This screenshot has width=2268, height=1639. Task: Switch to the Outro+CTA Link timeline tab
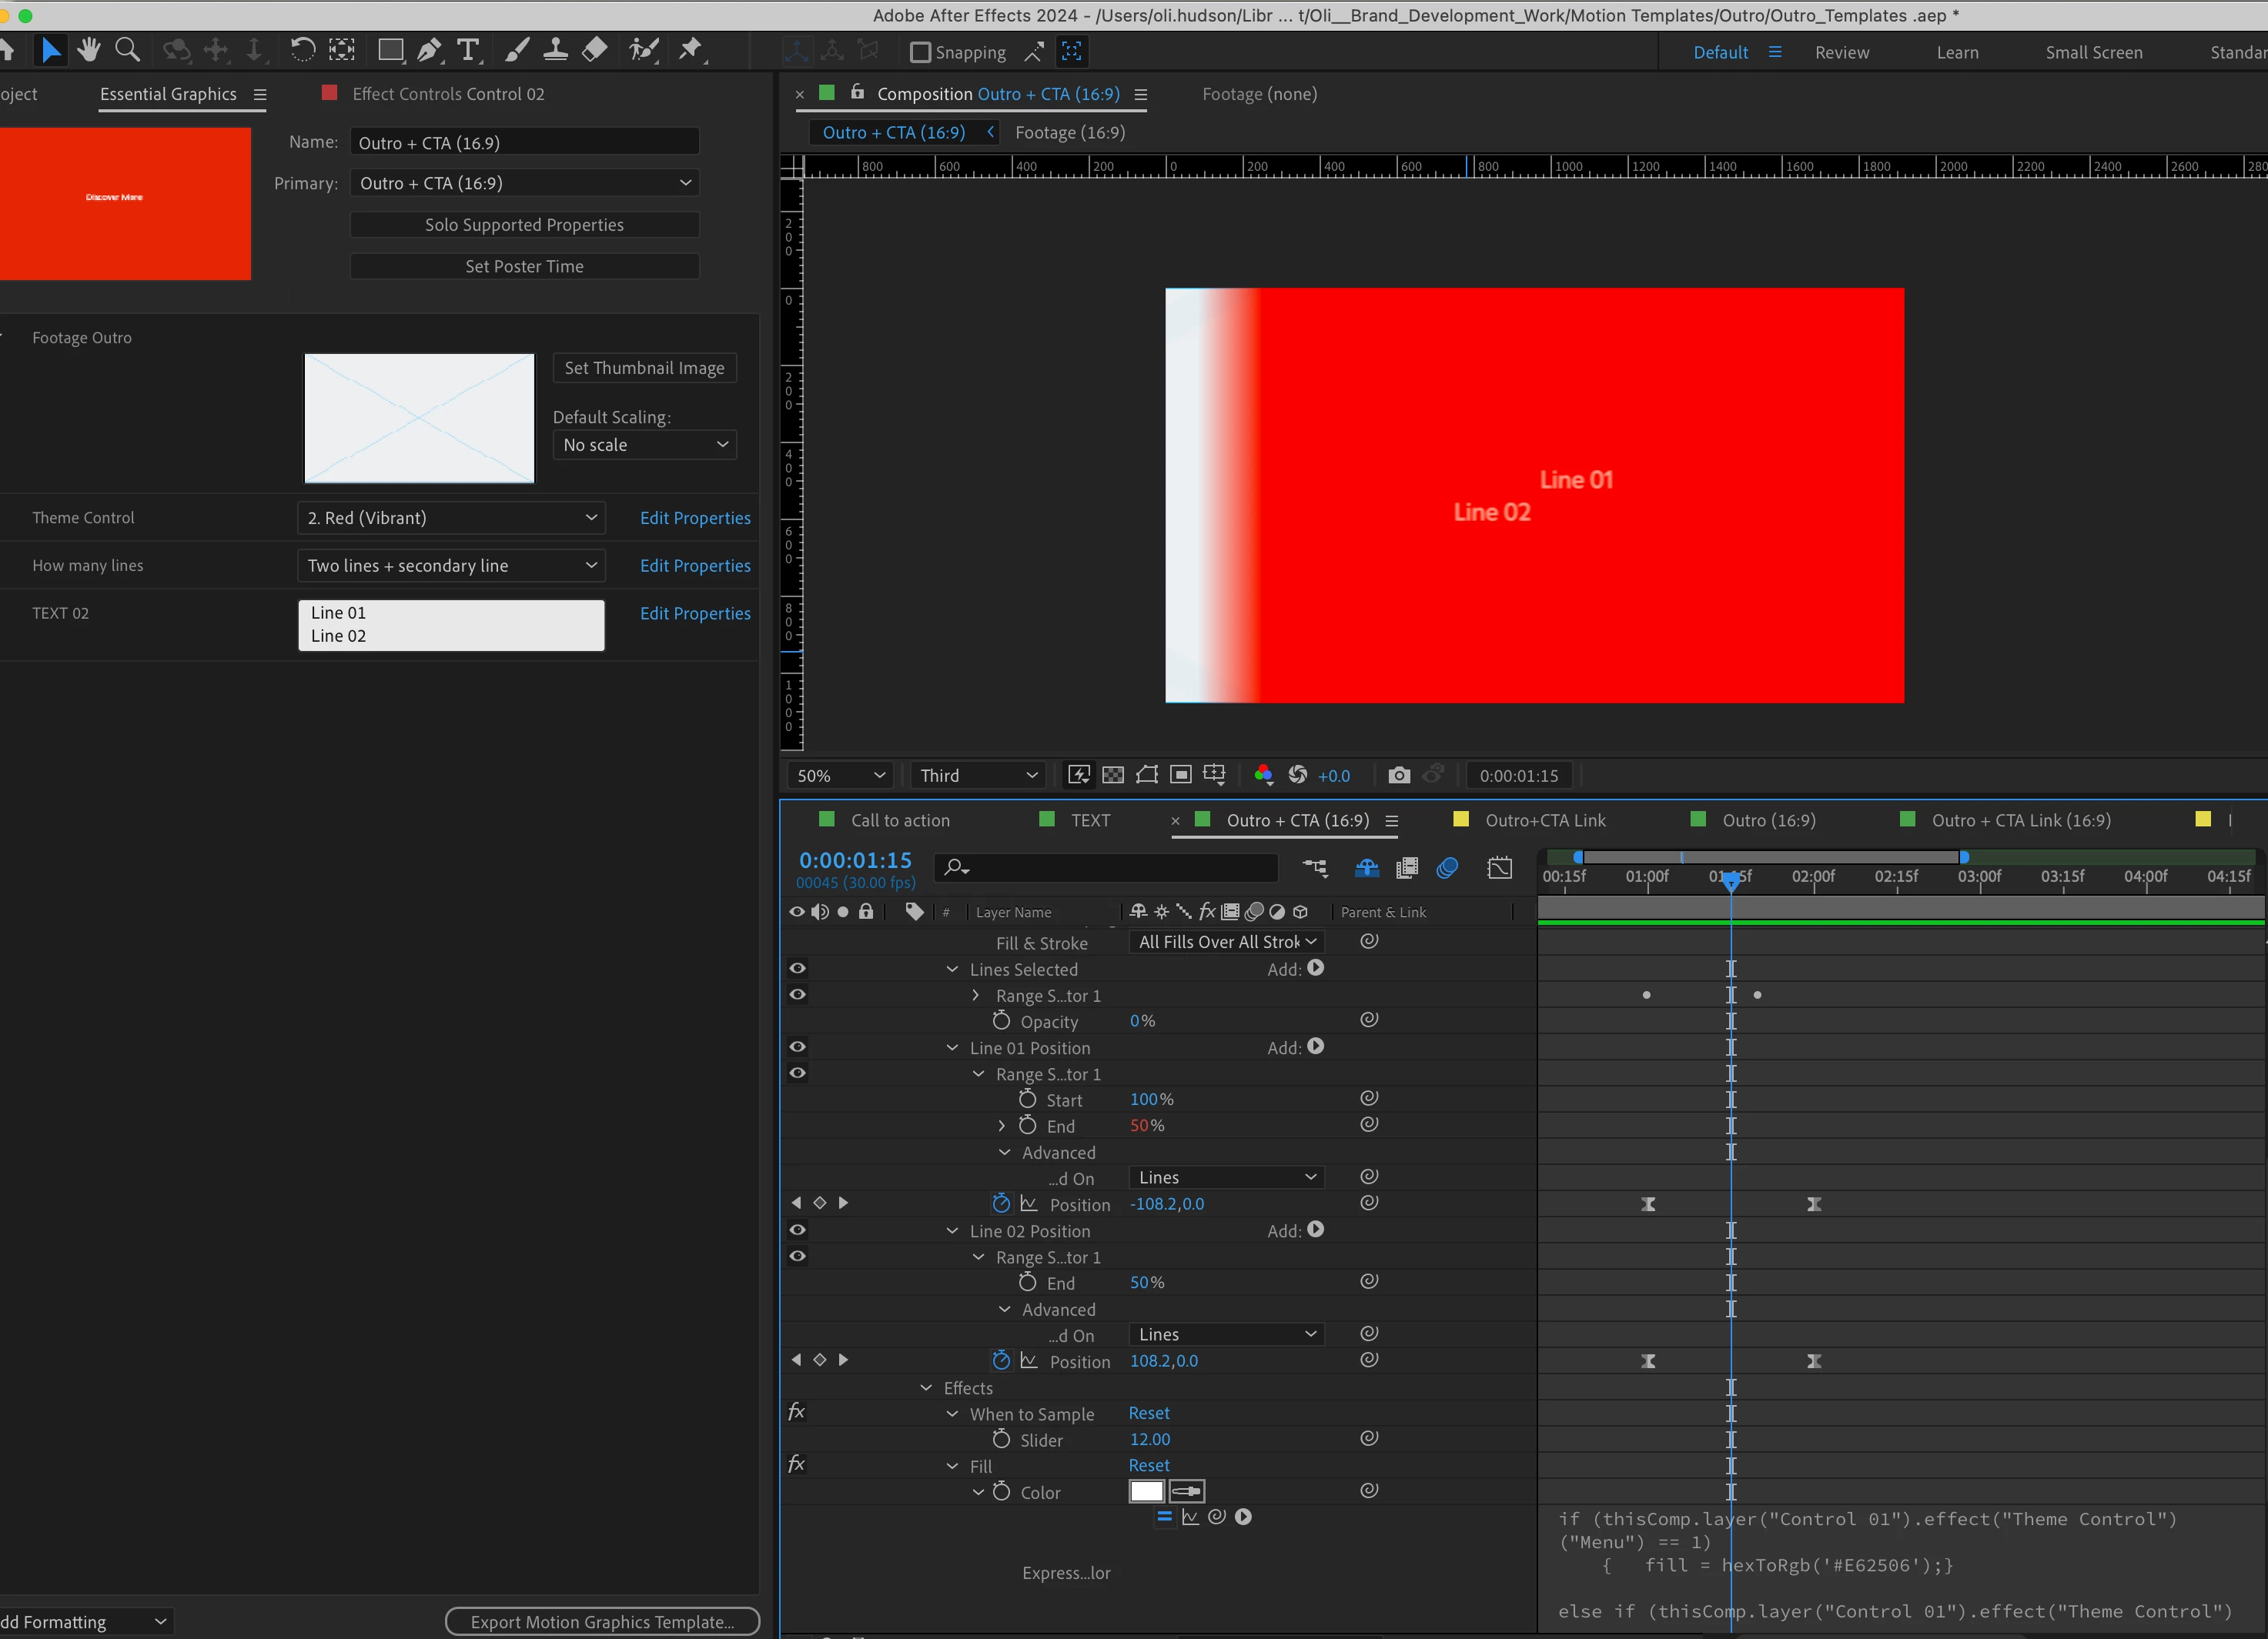(x=1544, y=820)
